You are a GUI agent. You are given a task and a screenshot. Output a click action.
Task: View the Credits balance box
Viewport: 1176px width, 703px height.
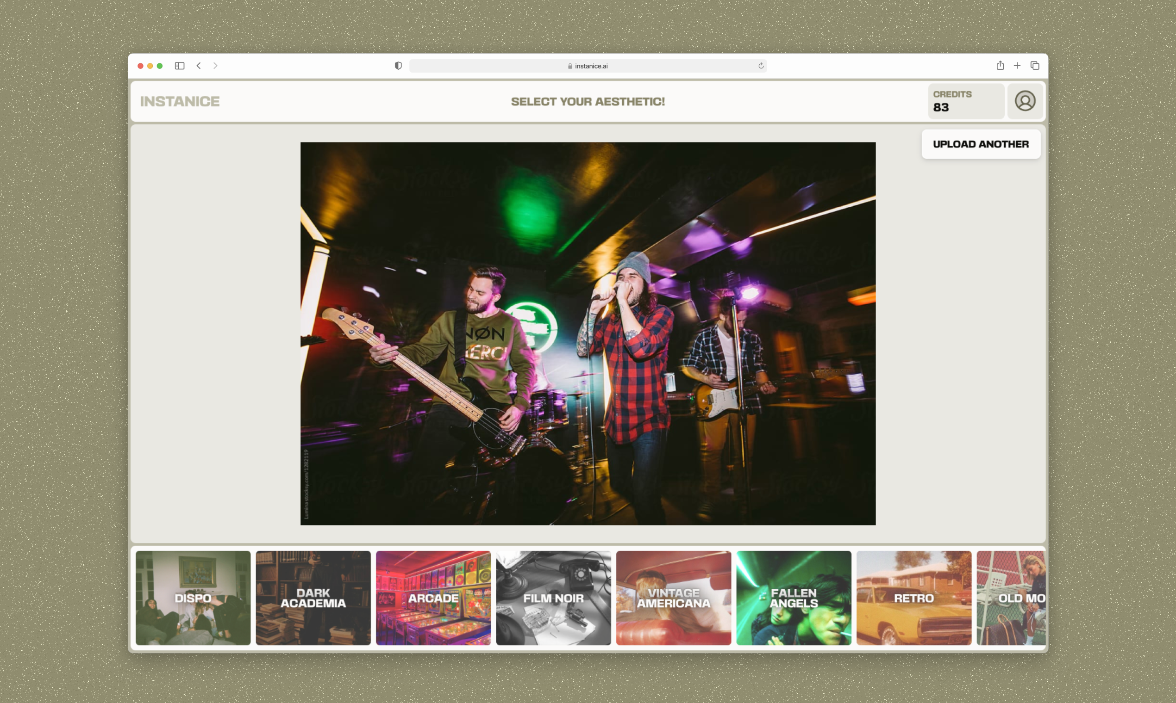click(x=965, y=101)
